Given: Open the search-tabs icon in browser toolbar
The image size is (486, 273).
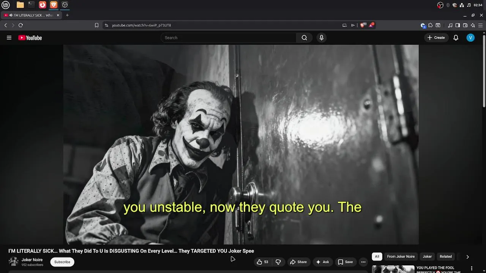Looking at the screenshot, I should pos(438,25).
